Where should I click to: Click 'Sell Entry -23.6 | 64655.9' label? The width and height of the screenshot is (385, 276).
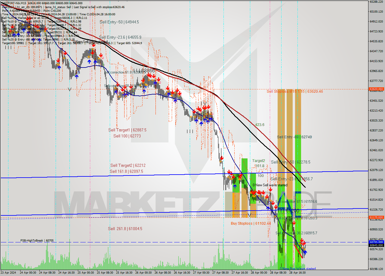pyautogui.click(x=120, y=37)
